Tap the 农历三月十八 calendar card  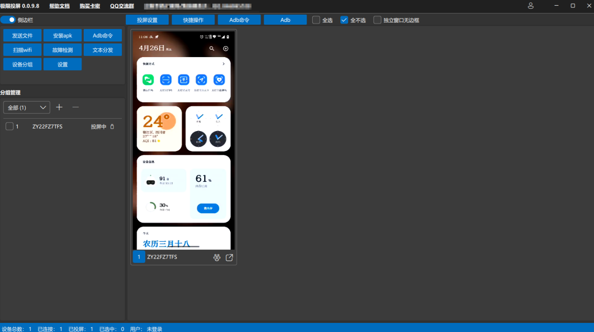(x=184, y=238)
